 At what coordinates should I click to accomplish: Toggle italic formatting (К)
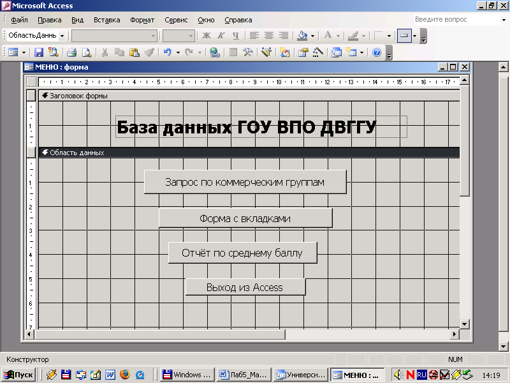click(221, 35)
